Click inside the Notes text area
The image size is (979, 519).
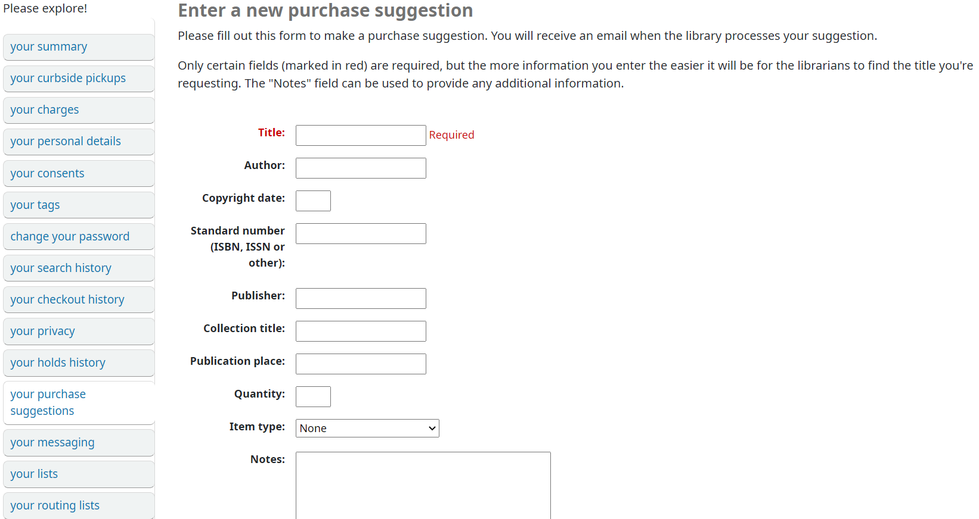pos(423,485)
